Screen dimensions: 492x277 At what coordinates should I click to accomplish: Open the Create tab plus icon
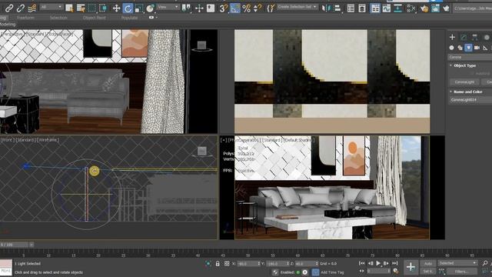tap(452, 37)
